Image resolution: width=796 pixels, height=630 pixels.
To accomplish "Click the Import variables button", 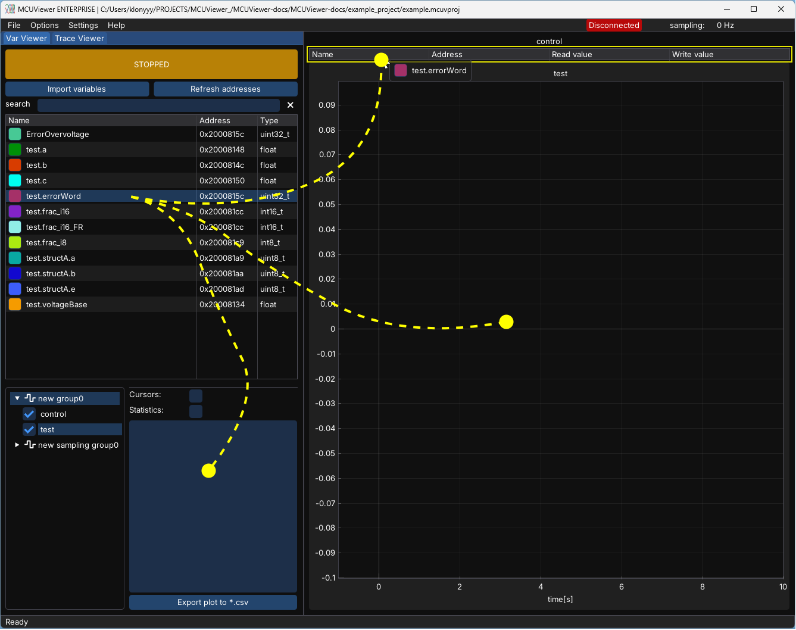I will (x=77, y=89).
